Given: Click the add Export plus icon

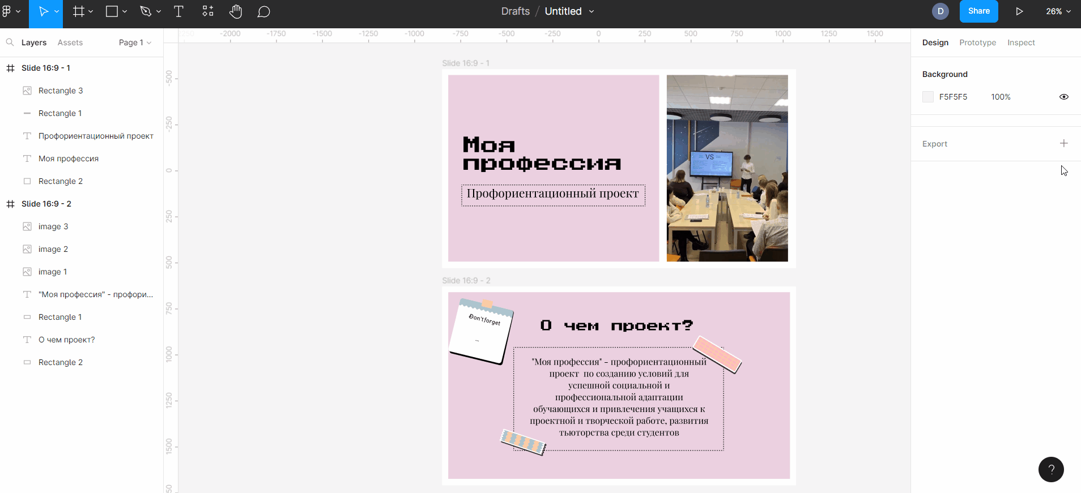Looking at the screenshot, I should (1064, 143).
